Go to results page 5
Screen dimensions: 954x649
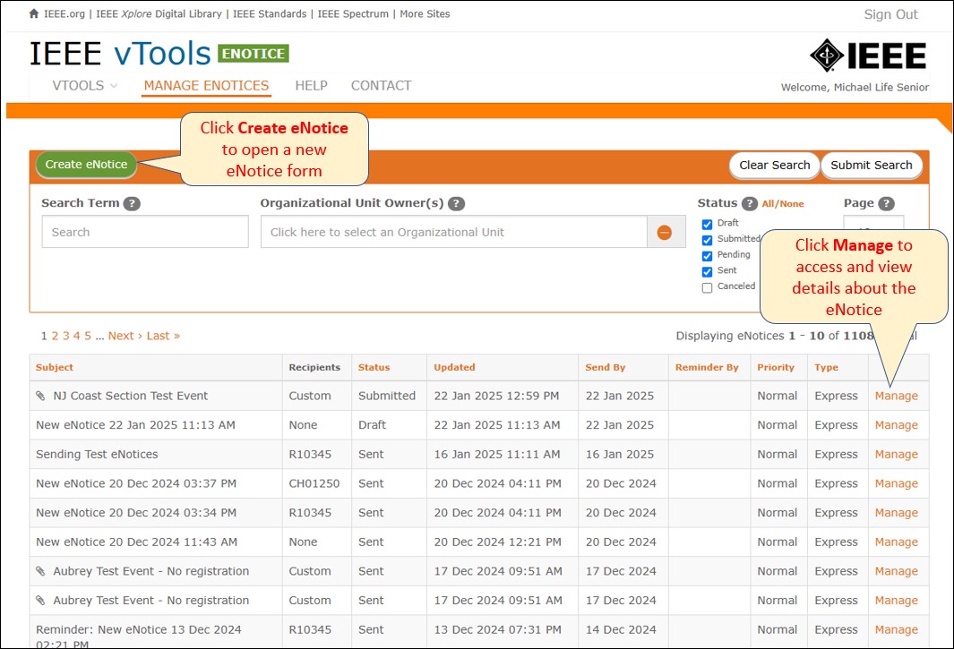[x=88, y=336]
